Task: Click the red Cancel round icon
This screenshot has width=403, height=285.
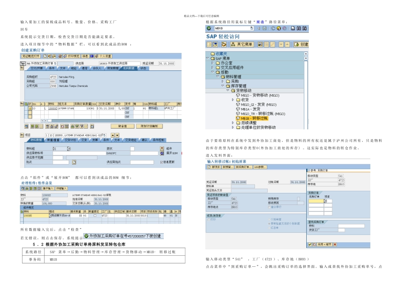Action: (285, 28)
